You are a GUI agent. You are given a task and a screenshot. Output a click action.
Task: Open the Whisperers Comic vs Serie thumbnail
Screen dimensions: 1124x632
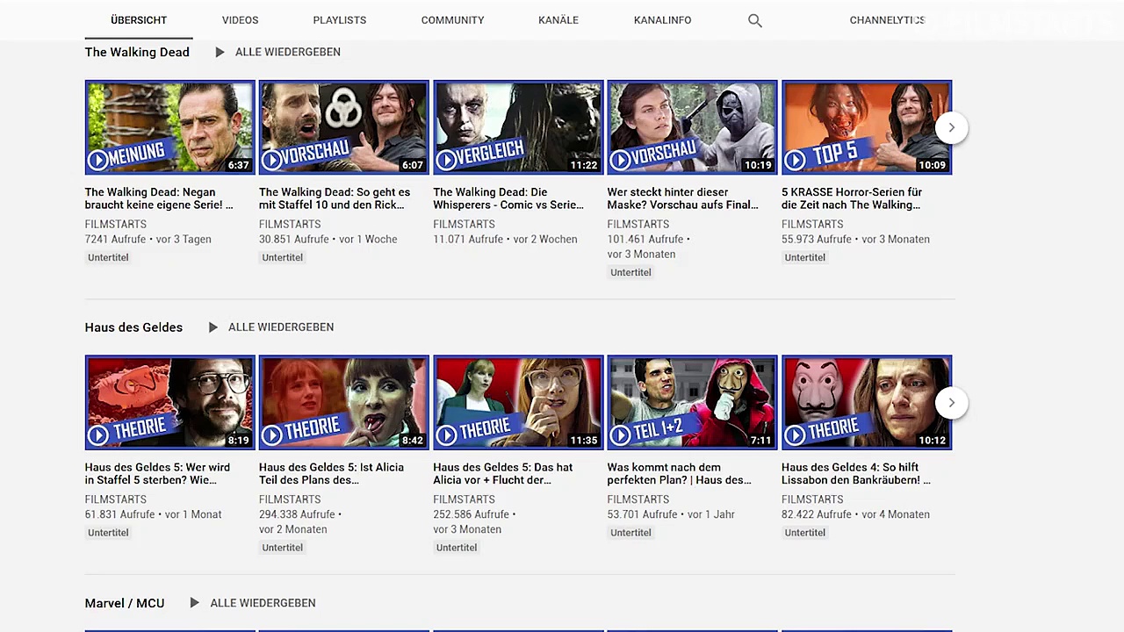coord(518,127)
